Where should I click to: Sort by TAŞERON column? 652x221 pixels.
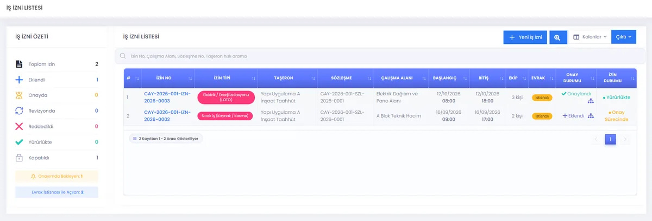pos(314,78)
